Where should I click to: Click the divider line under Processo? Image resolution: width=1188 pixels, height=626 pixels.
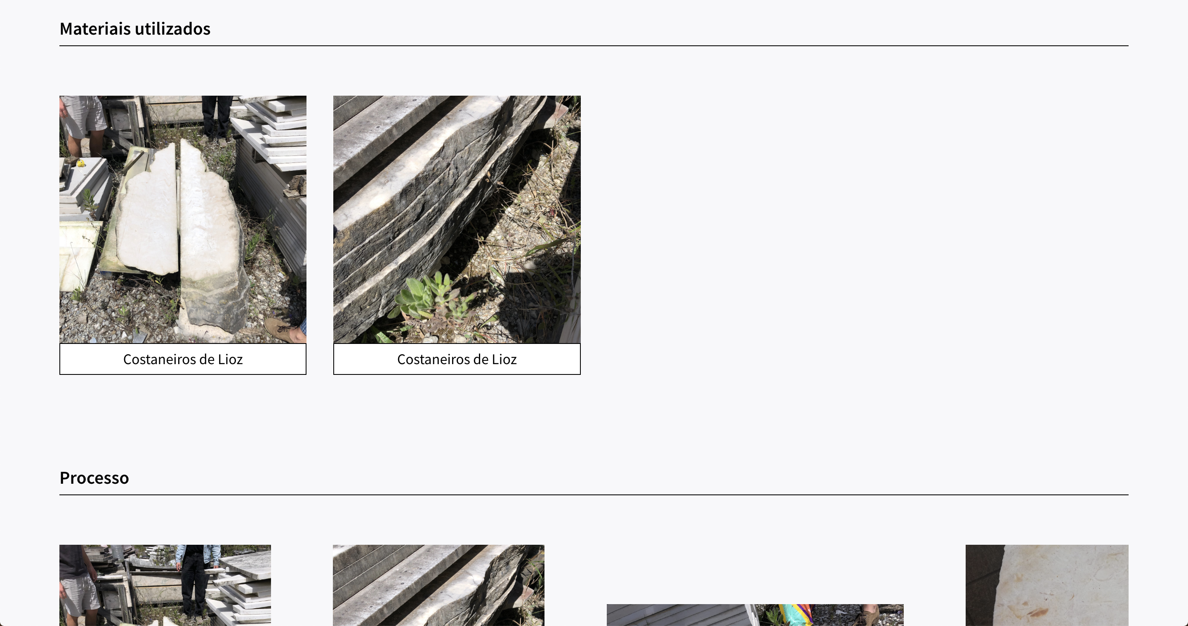coord(594,494)
